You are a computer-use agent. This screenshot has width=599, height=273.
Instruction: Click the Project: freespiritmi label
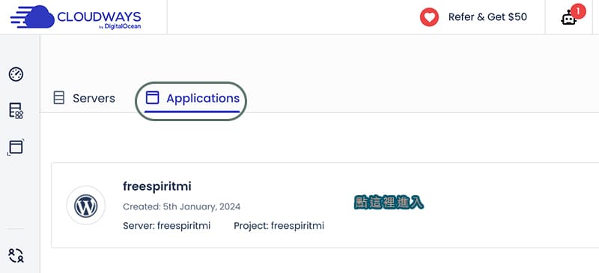coord(279,226)
